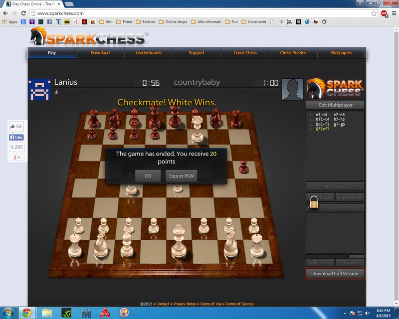Reload the SparkChess page
The height and width of the screenshot is (319, 399).
pos(23,13)
